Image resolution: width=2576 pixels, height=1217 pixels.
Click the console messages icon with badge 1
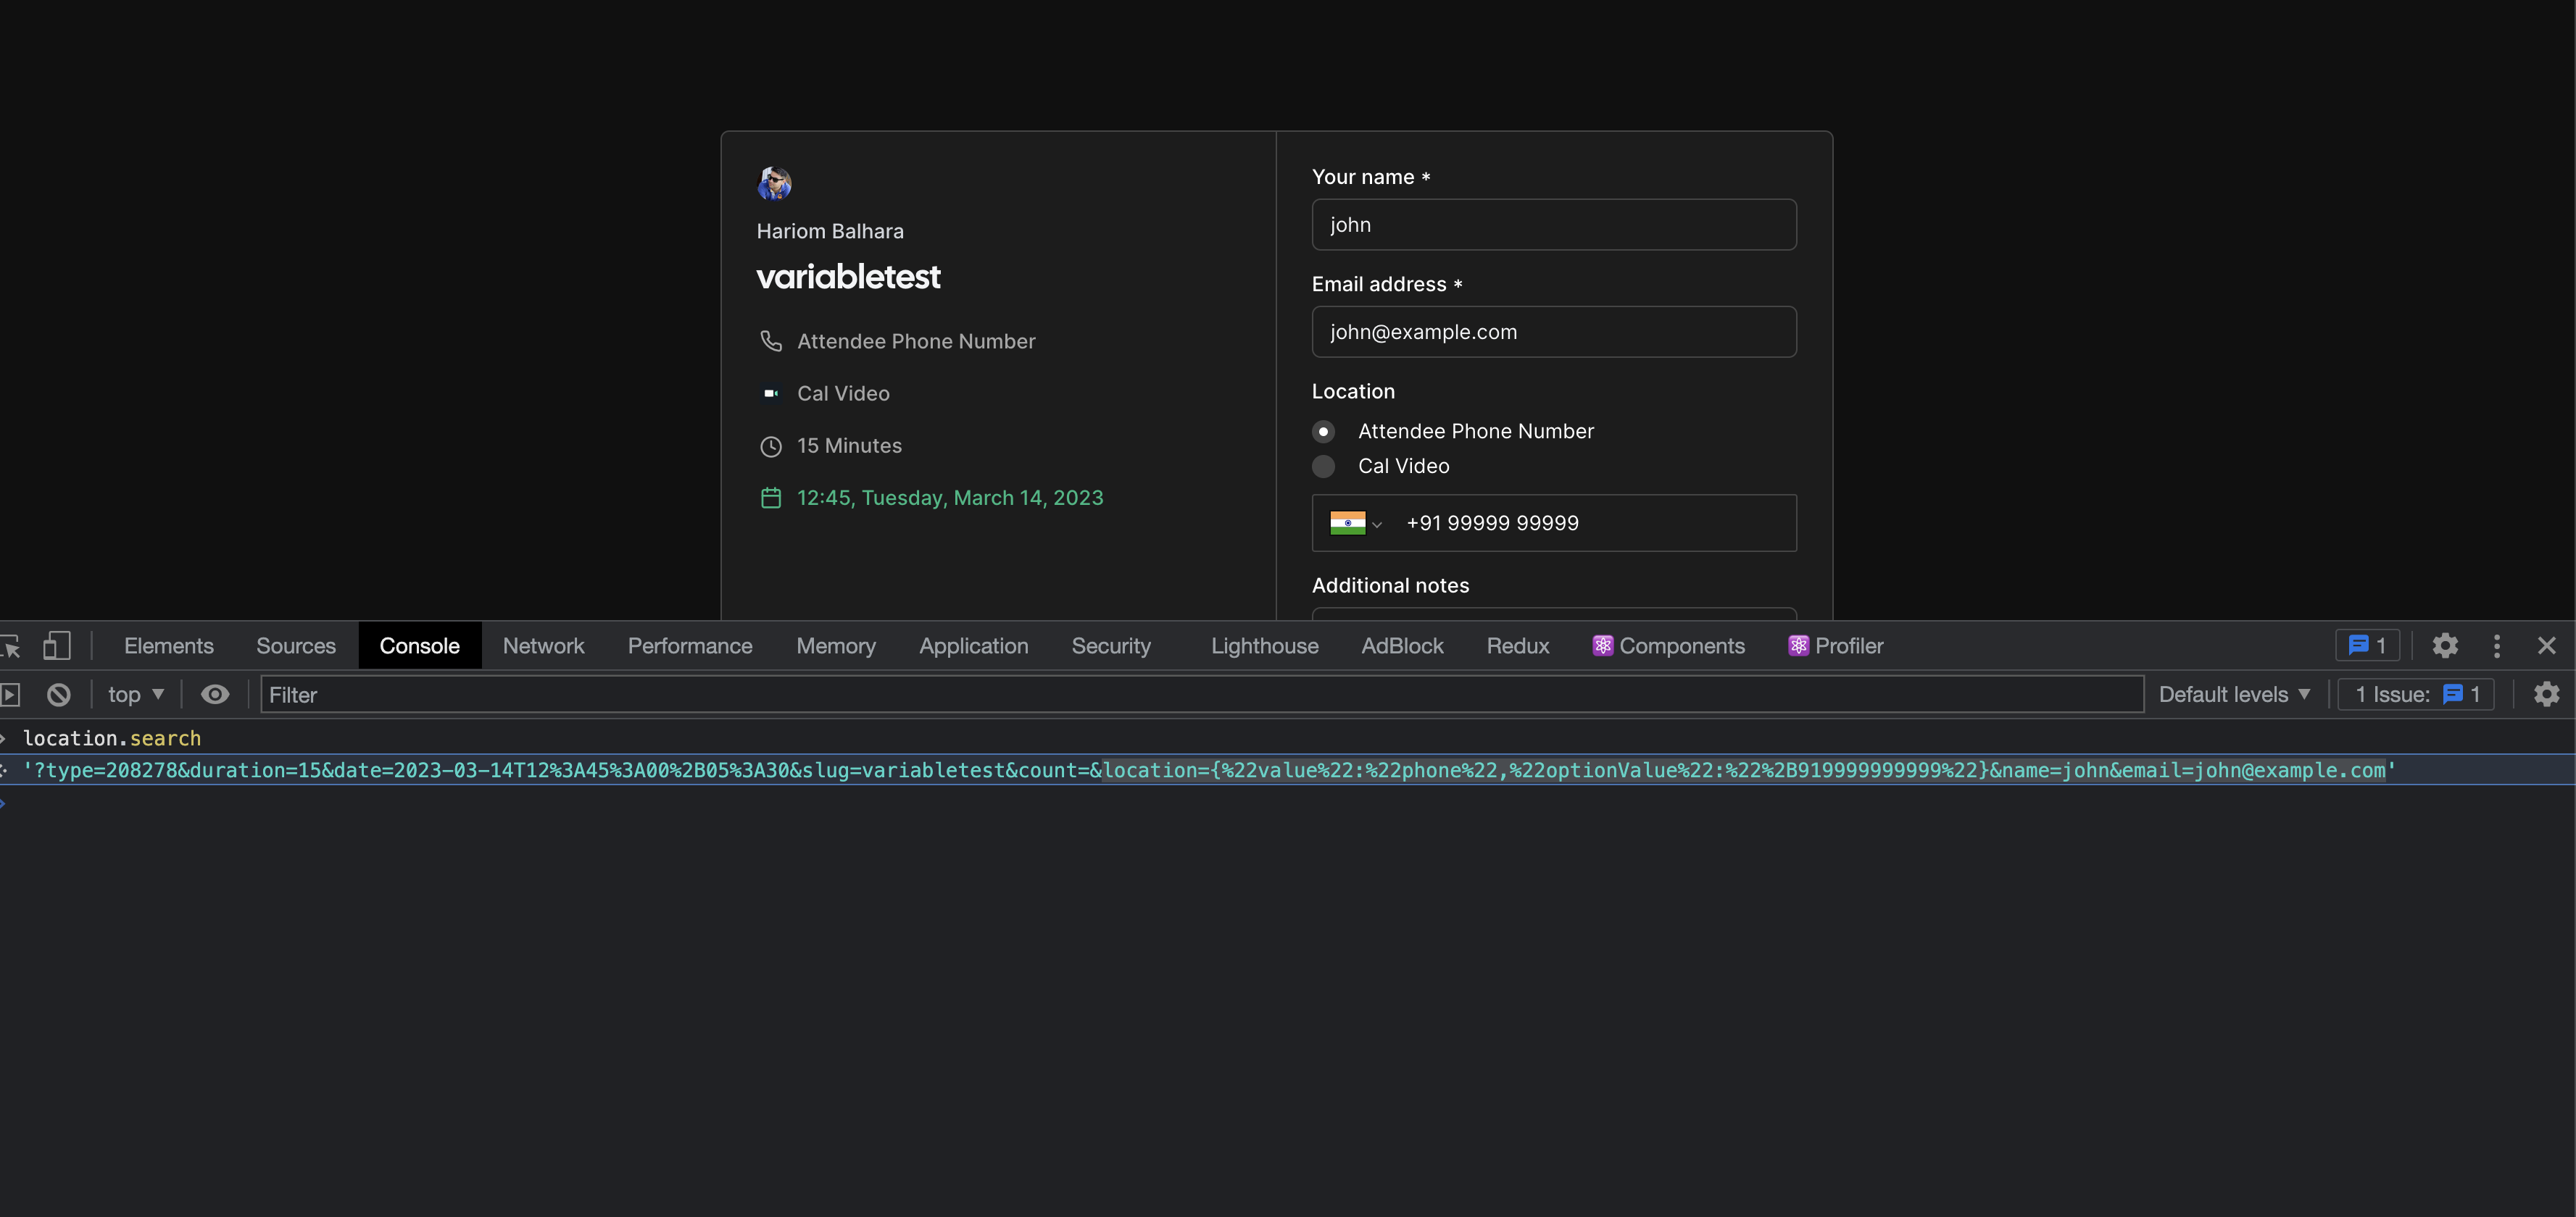[x=2367, y=645]
